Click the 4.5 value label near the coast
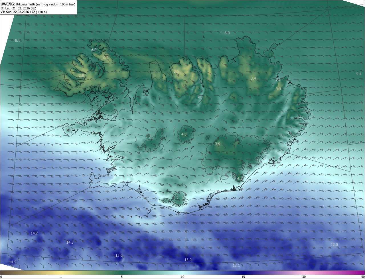365x279 pixels. pos(240,178)
